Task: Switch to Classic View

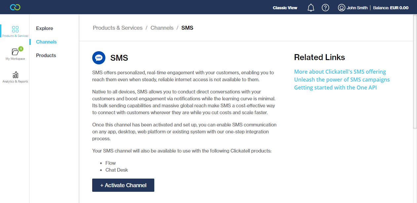Action: [285, 8]
